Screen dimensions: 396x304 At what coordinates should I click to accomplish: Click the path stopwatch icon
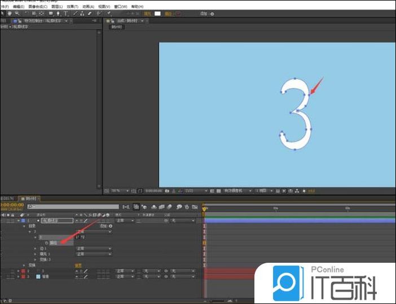click(46, 242)
